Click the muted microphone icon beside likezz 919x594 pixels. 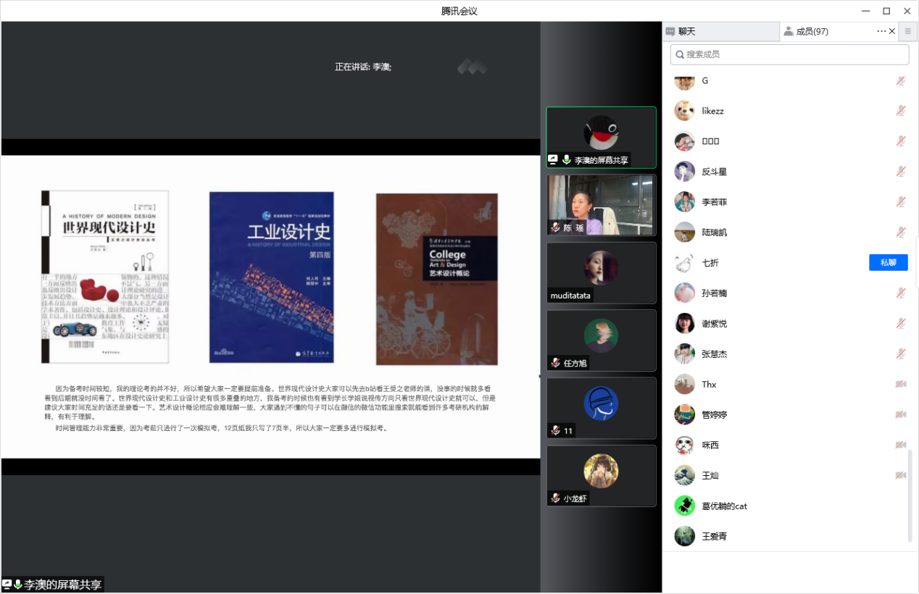(x=900, y=111)
